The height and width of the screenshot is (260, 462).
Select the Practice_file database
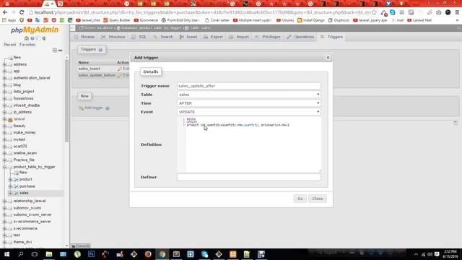point(24,160)
